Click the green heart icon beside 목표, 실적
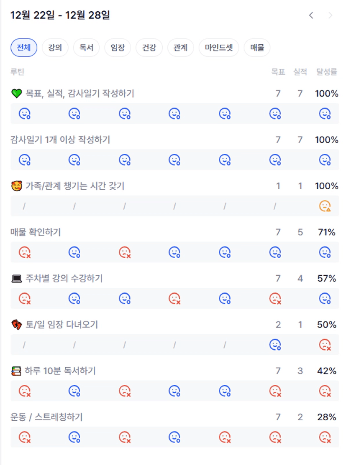This screenshot has height=465, width=346. (16, 94)
